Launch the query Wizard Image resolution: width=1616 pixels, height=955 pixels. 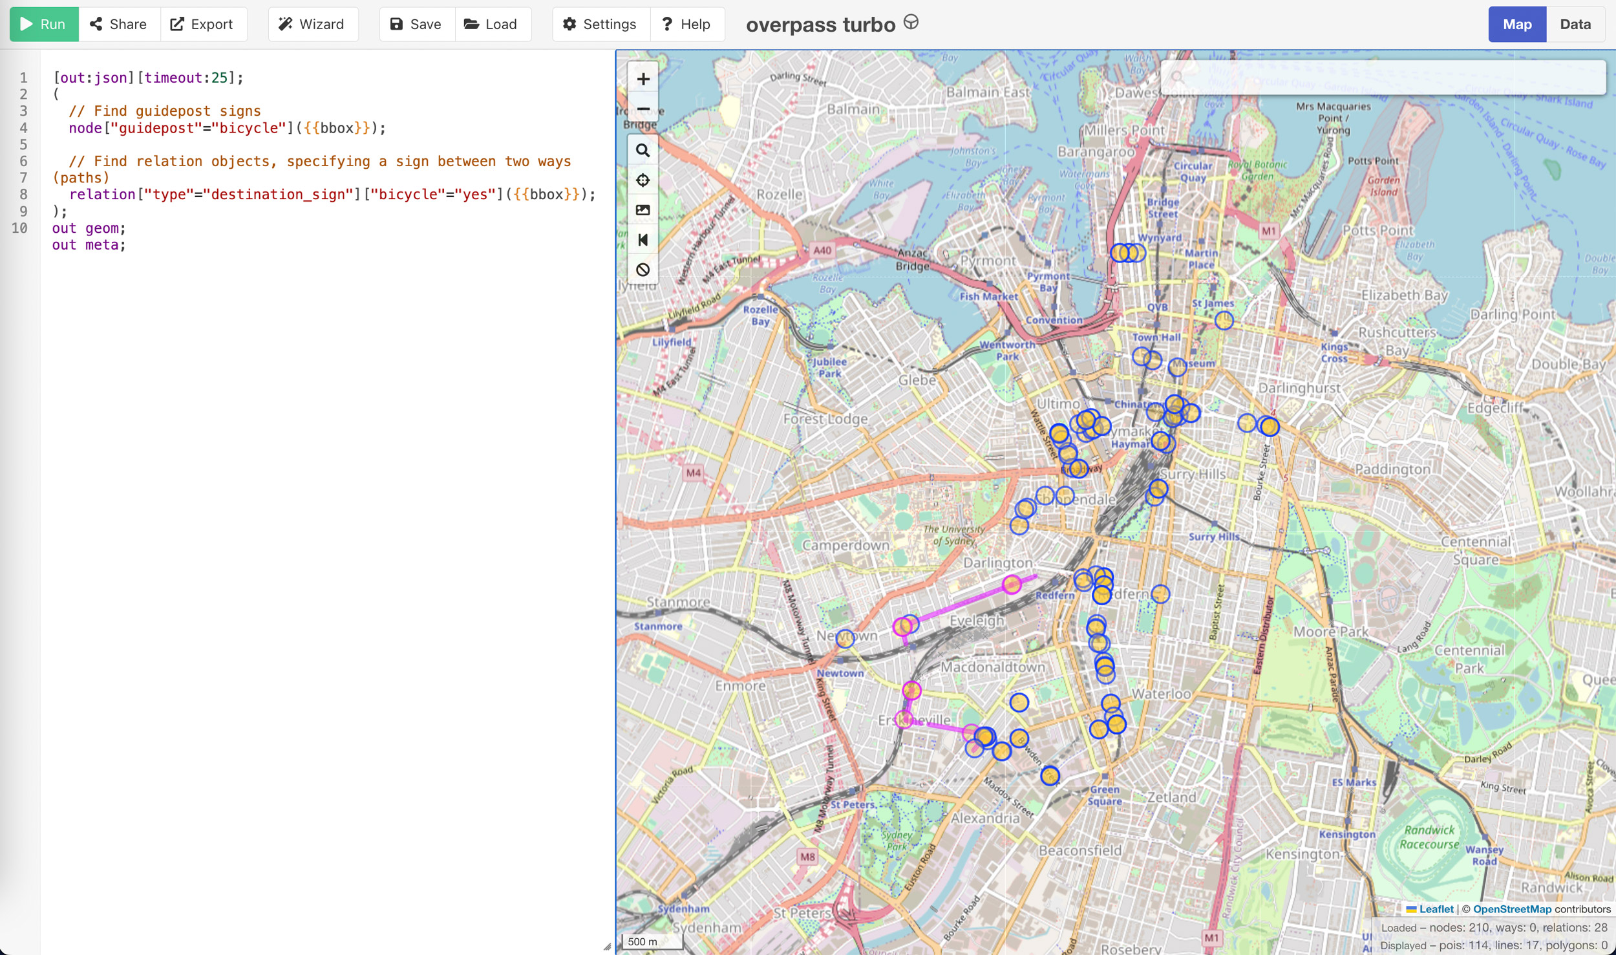coord(312,24)
